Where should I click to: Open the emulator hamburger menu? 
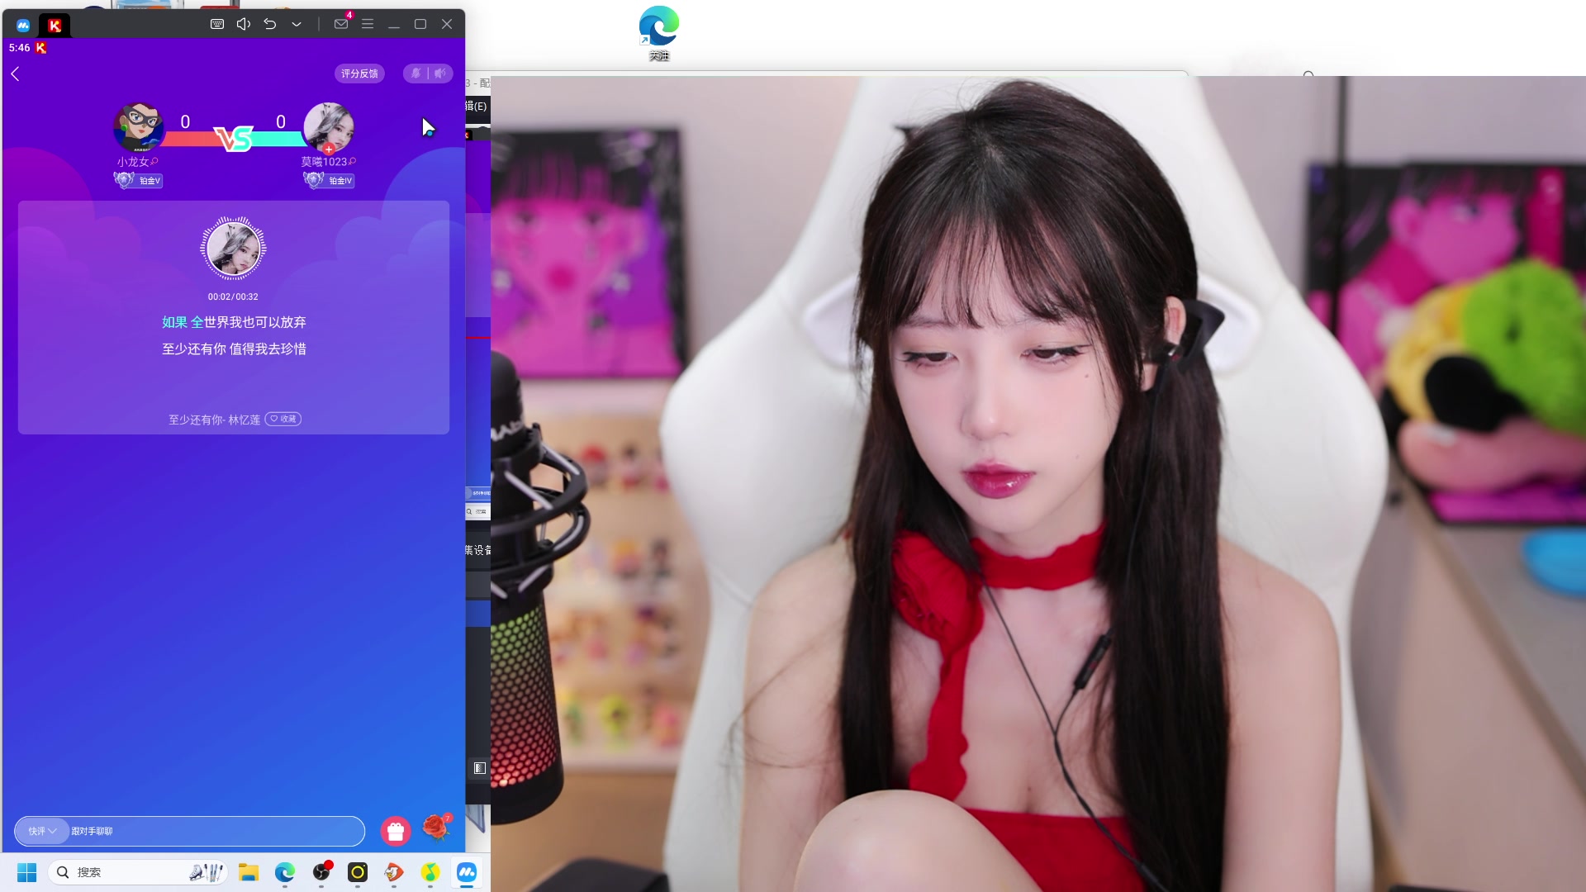pyautogui.click(x=368, y=24)
